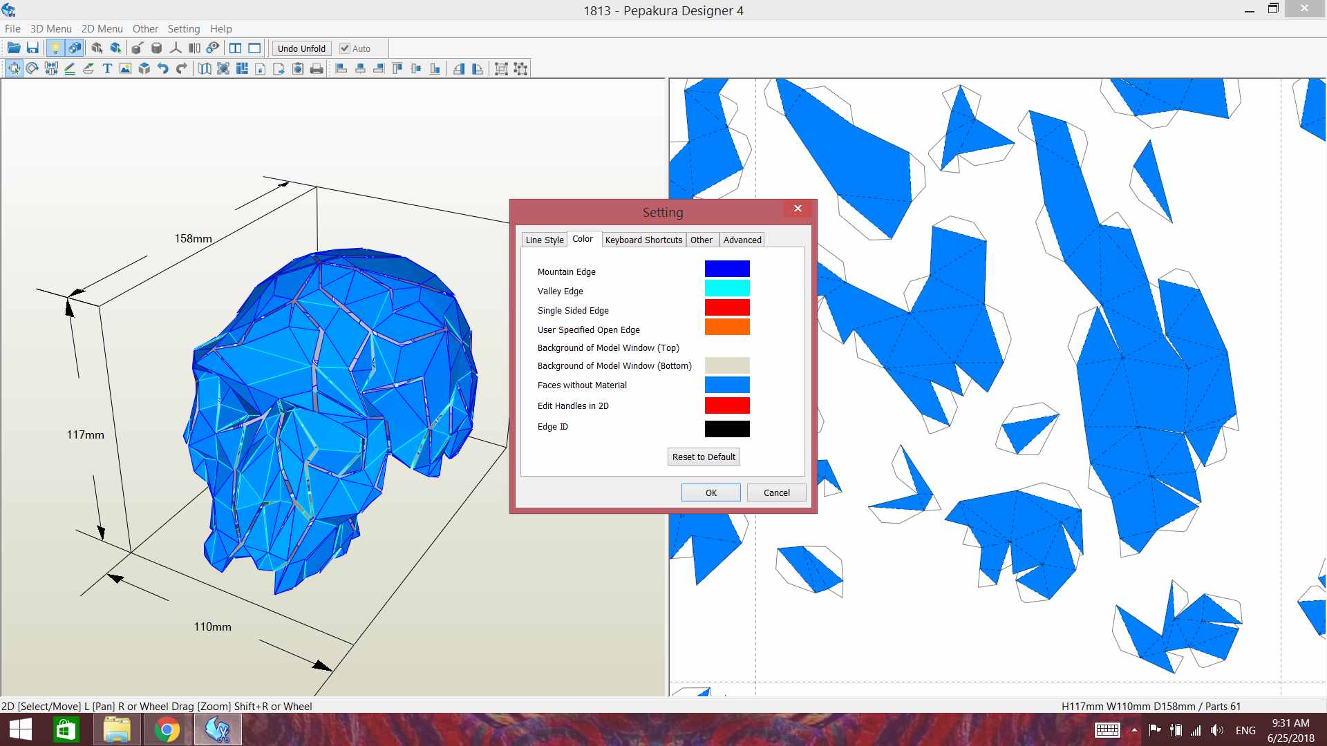Select the Edge Color pencil tool
Viewport: 1327px width, 746px height.
pyautogui.click(x=69, y=68)
